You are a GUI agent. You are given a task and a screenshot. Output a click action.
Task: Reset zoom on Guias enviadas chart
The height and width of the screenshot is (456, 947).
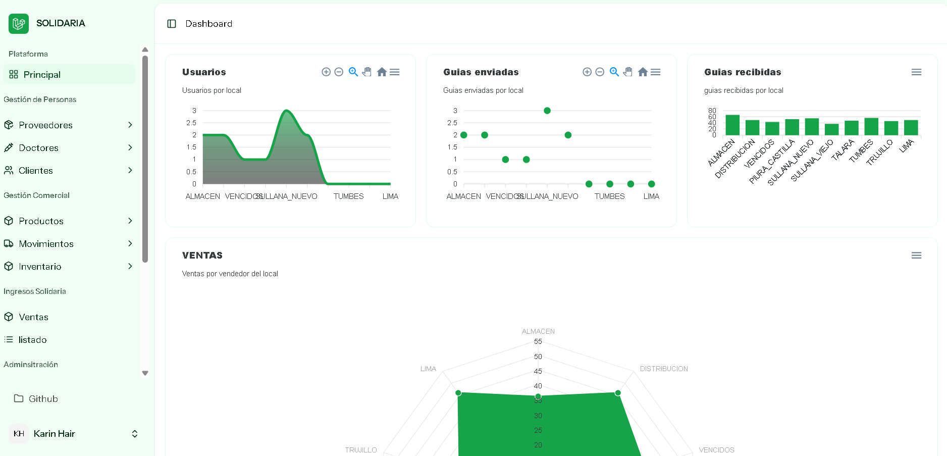click(x=643, y=72)
